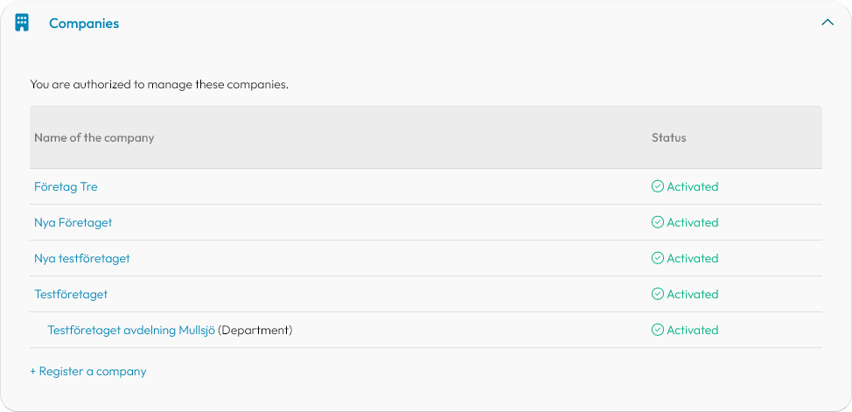Image resolution: width=852 pixels, height=412 pixels.
Task: Click the Companies section heading text
Action: pyautogui.click(x=84, y=24)
